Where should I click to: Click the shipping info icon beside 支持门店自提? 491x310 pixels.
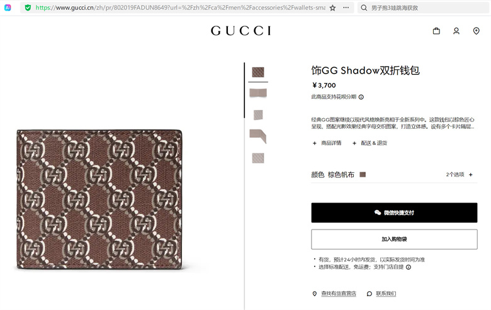coord(409,267)
